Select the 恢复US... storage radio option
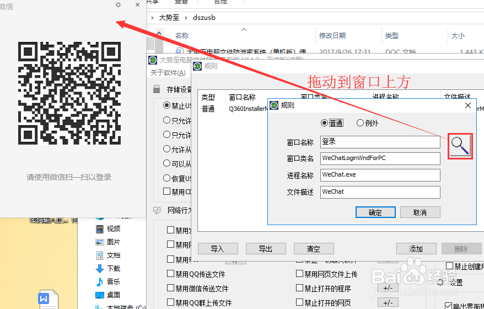The height and width of the screenshot is (309, 484). click(166, 178)
